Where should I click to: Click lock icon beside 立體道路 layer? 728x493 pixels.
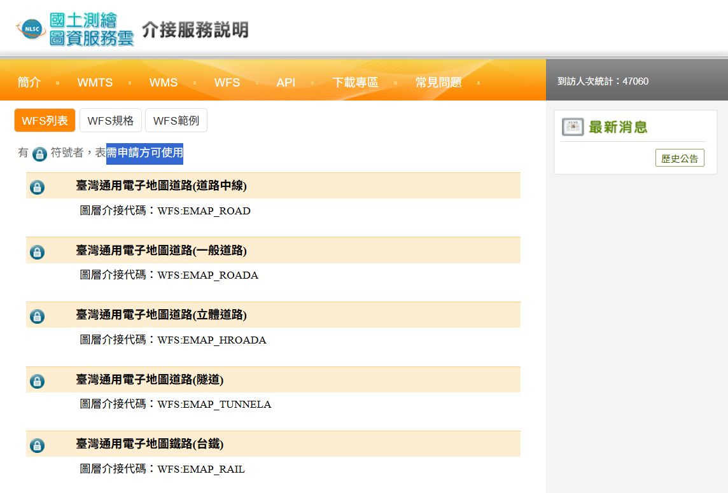(x=38, y=316)
